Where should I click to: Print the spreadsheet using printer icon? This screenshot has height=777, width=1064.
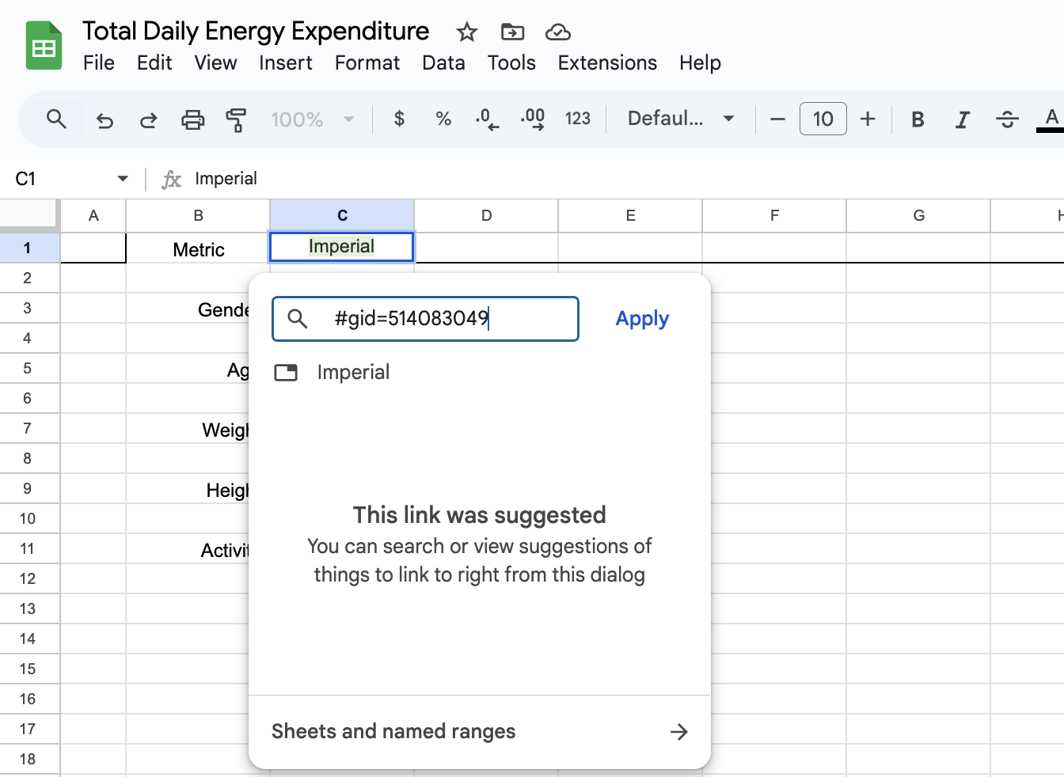coord(192,119)
